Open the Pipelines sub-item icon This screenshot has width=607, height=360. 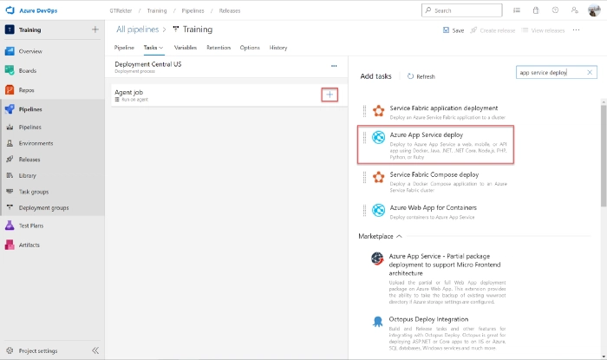10,127
